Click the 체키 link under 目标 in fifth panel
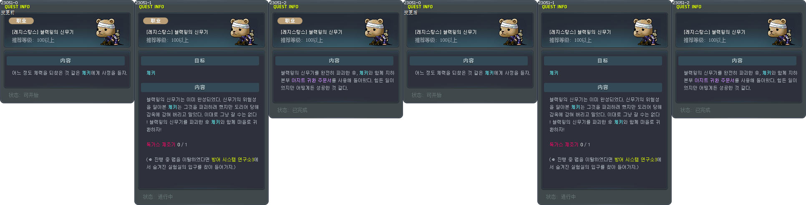806x205 pixels. (554, 73)
